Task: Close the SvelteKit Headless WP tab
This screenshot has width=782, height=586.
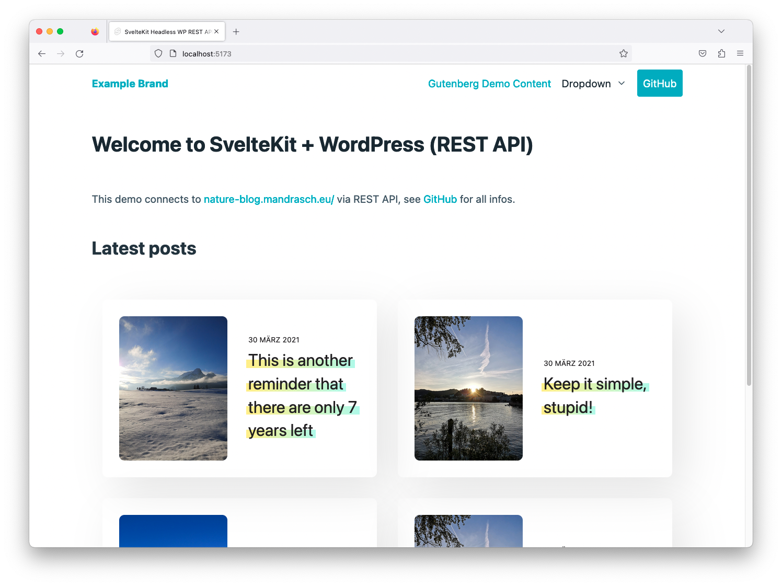Action: [216, 31]
